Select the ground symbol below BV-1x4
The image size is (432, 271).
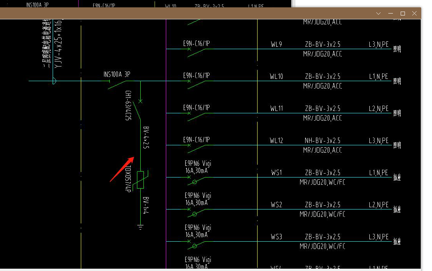(140, 227)
